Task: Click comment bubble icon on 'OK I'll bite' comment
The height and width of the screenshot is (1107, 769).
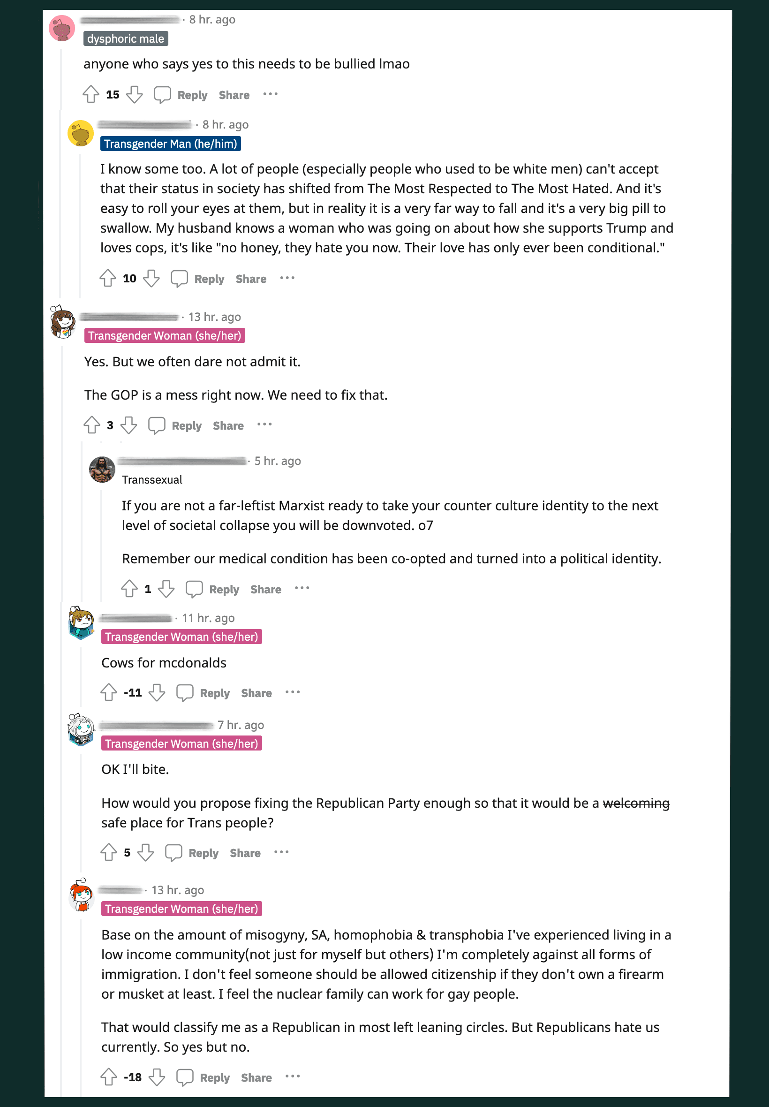Action: 173,853
